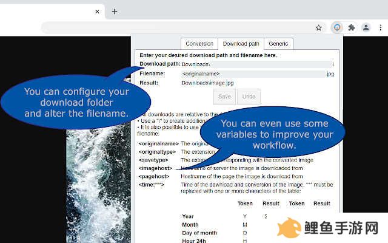Click the Save button

[x=224, y=97]
